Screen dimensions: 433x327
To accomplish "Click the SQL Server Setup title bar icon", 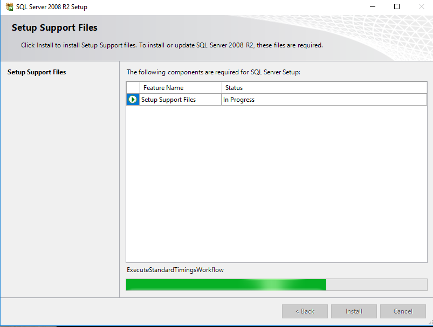I will click(x=9, y=6).
